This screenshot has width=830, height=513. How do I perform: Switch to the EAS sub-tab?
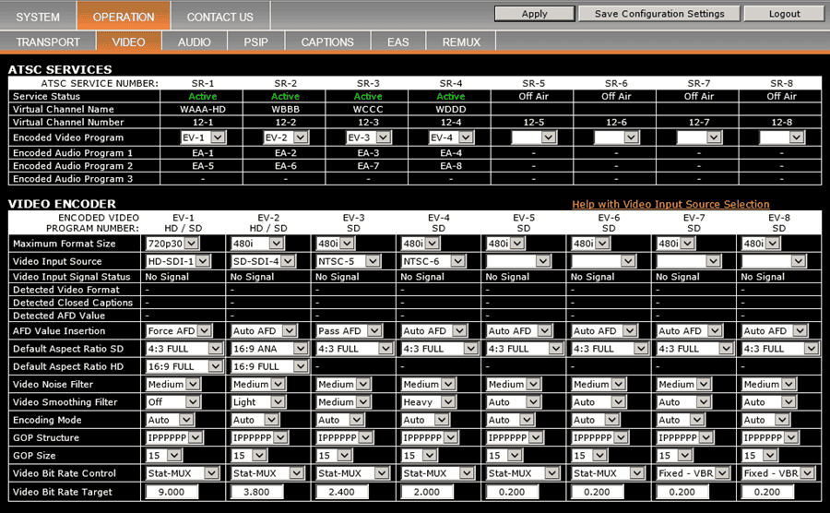tap(397, 42)
